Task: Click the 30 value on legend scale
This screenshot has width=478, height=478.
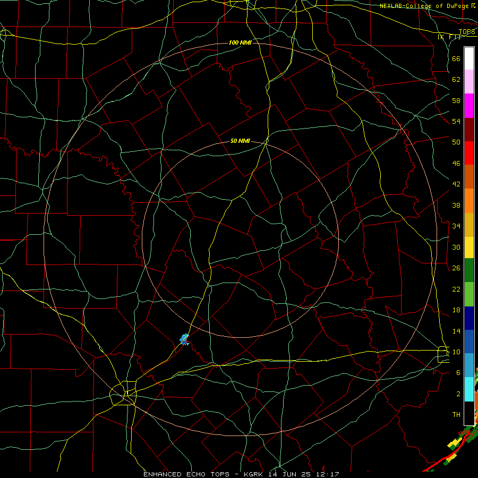Action: (456, 247)
